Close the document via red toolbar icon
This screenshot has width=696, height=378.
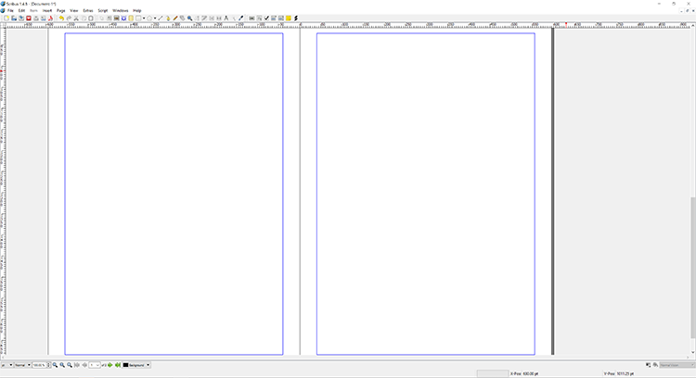click(29, 19)
